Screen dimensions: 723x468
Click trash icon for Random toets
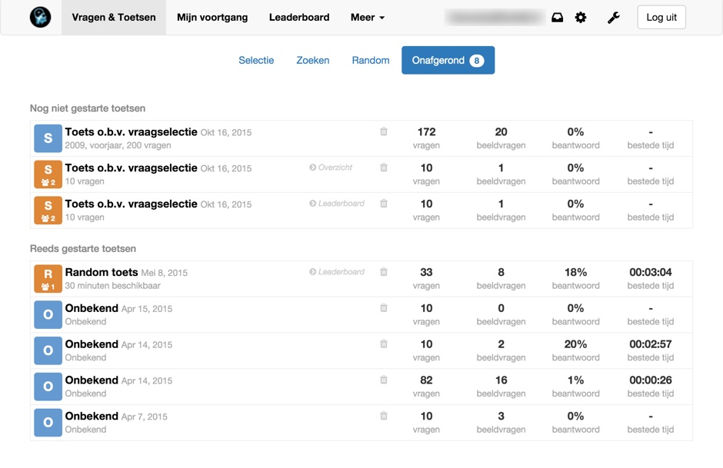384,272
